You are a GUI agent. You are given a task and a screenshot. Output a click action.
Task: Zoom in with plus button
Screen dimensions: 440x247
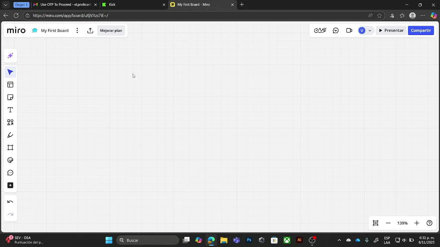click(x=417, y=223)
